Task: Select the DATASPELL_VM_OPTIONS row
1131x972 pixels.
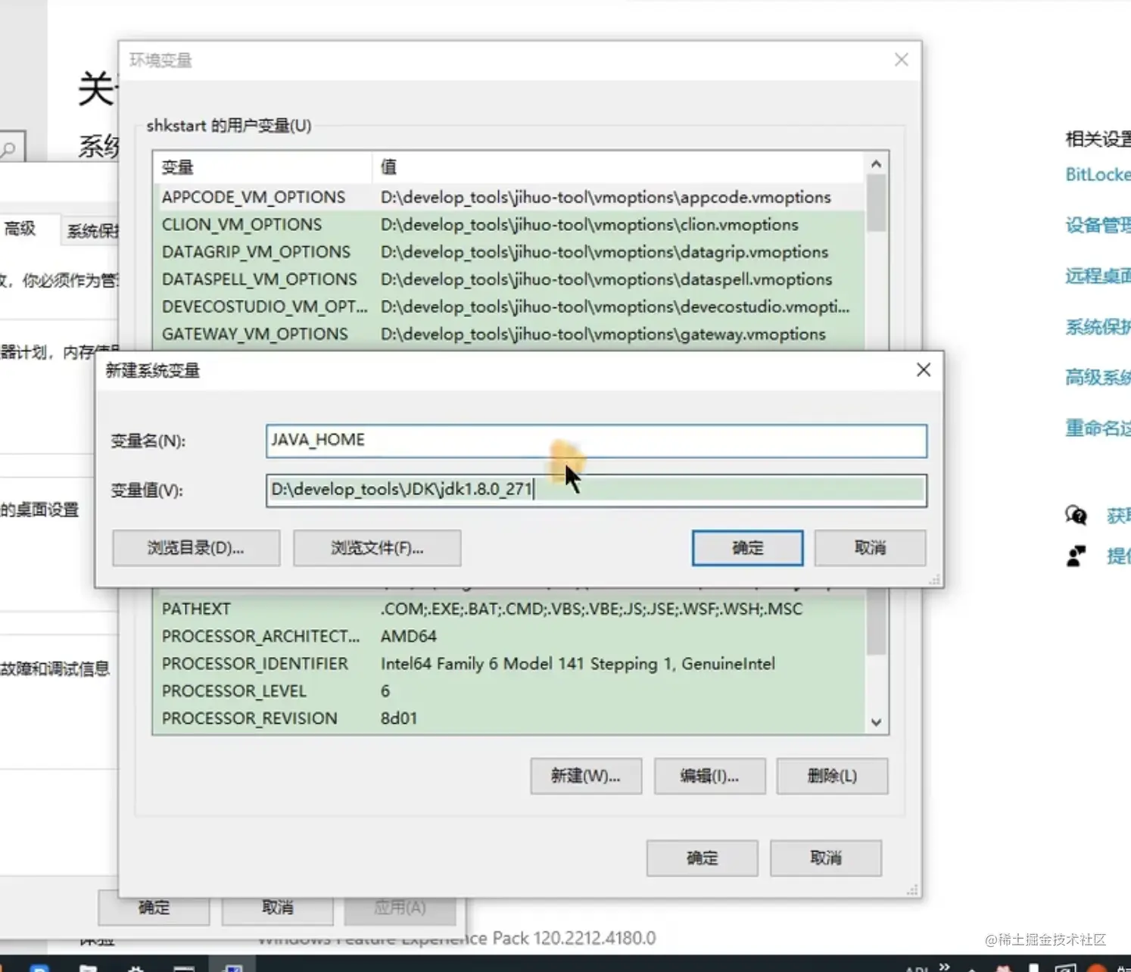Action: coord(508,279)
